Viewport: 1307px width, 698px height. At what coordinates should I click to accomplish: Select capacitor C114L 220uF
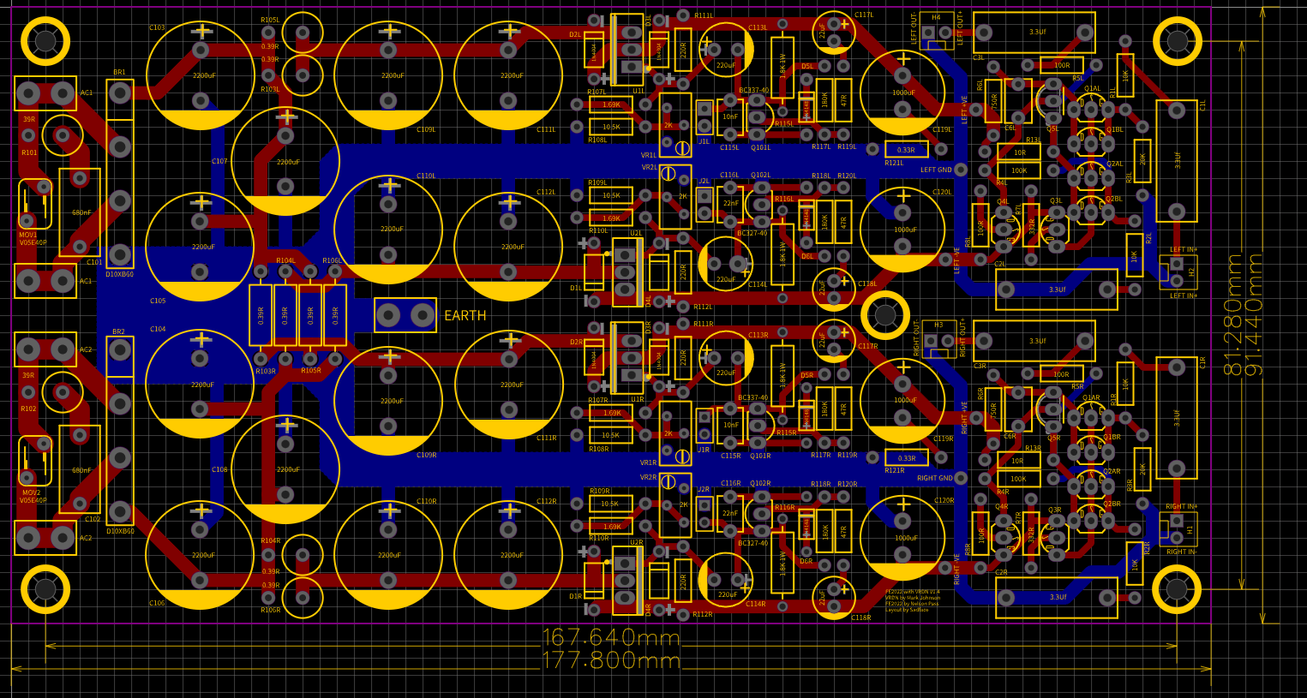(726, 264)
